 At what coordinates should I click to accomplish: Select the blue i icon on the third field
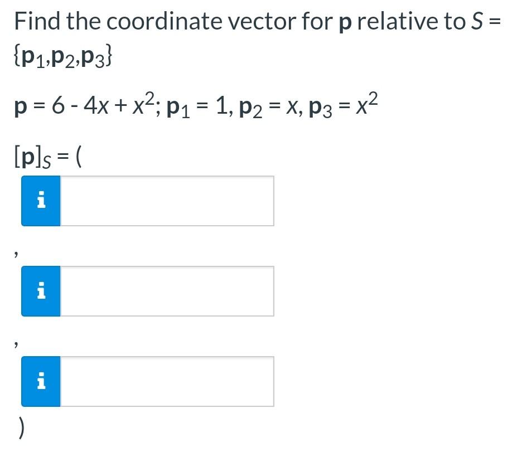tap(41, 382)
